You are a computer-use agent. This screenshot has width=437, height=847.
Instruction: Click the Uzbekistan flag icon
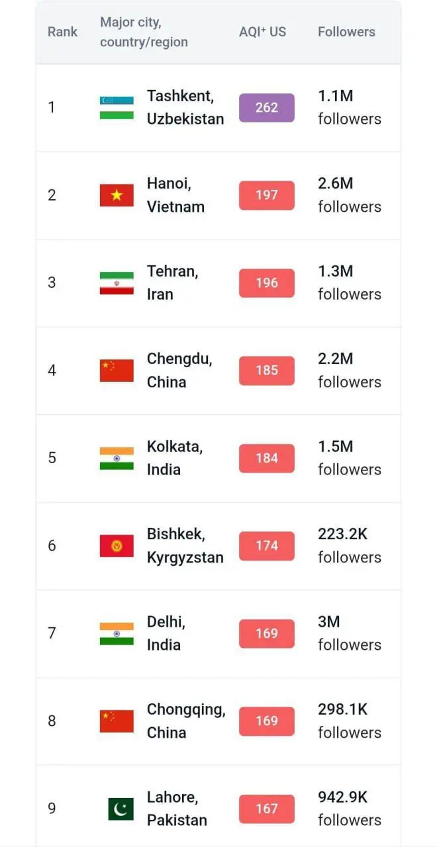click(x=117, y=108)
